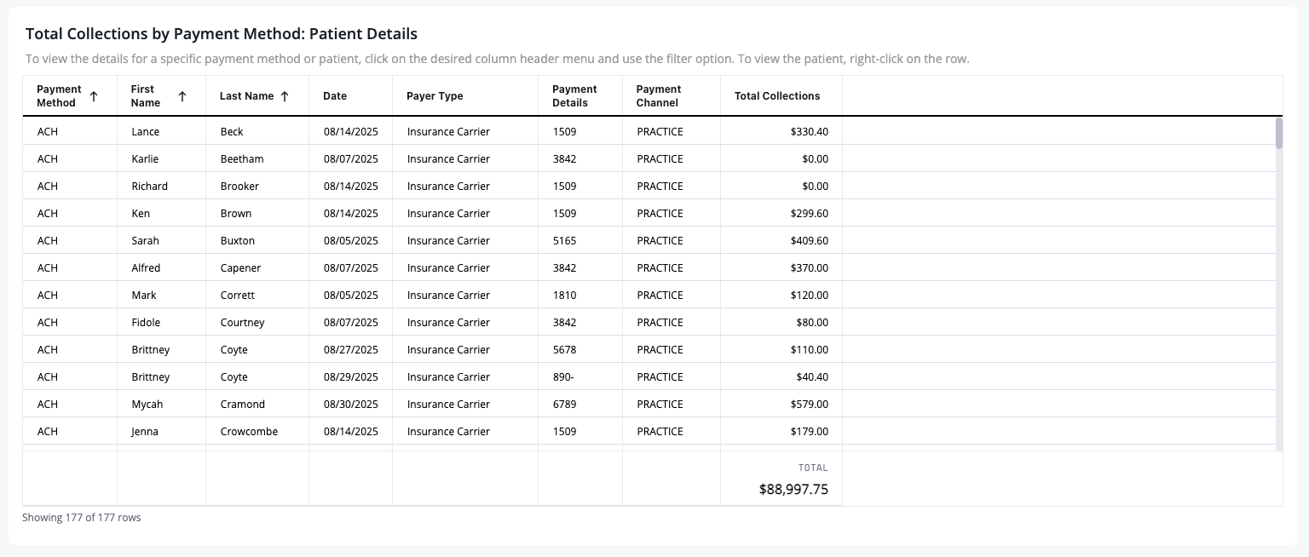This screenshot has width=1309, height=557.
Task: Click the $179.00 amount for Jenna Crowcombe
Action: (x=810, y=431)
